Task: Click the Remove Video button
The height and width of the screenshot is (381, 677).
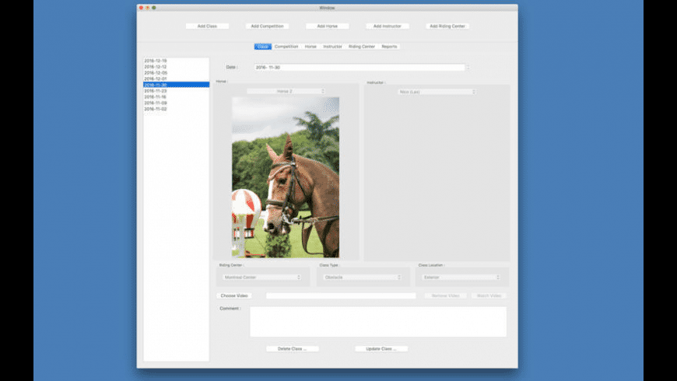Action: 446,296
